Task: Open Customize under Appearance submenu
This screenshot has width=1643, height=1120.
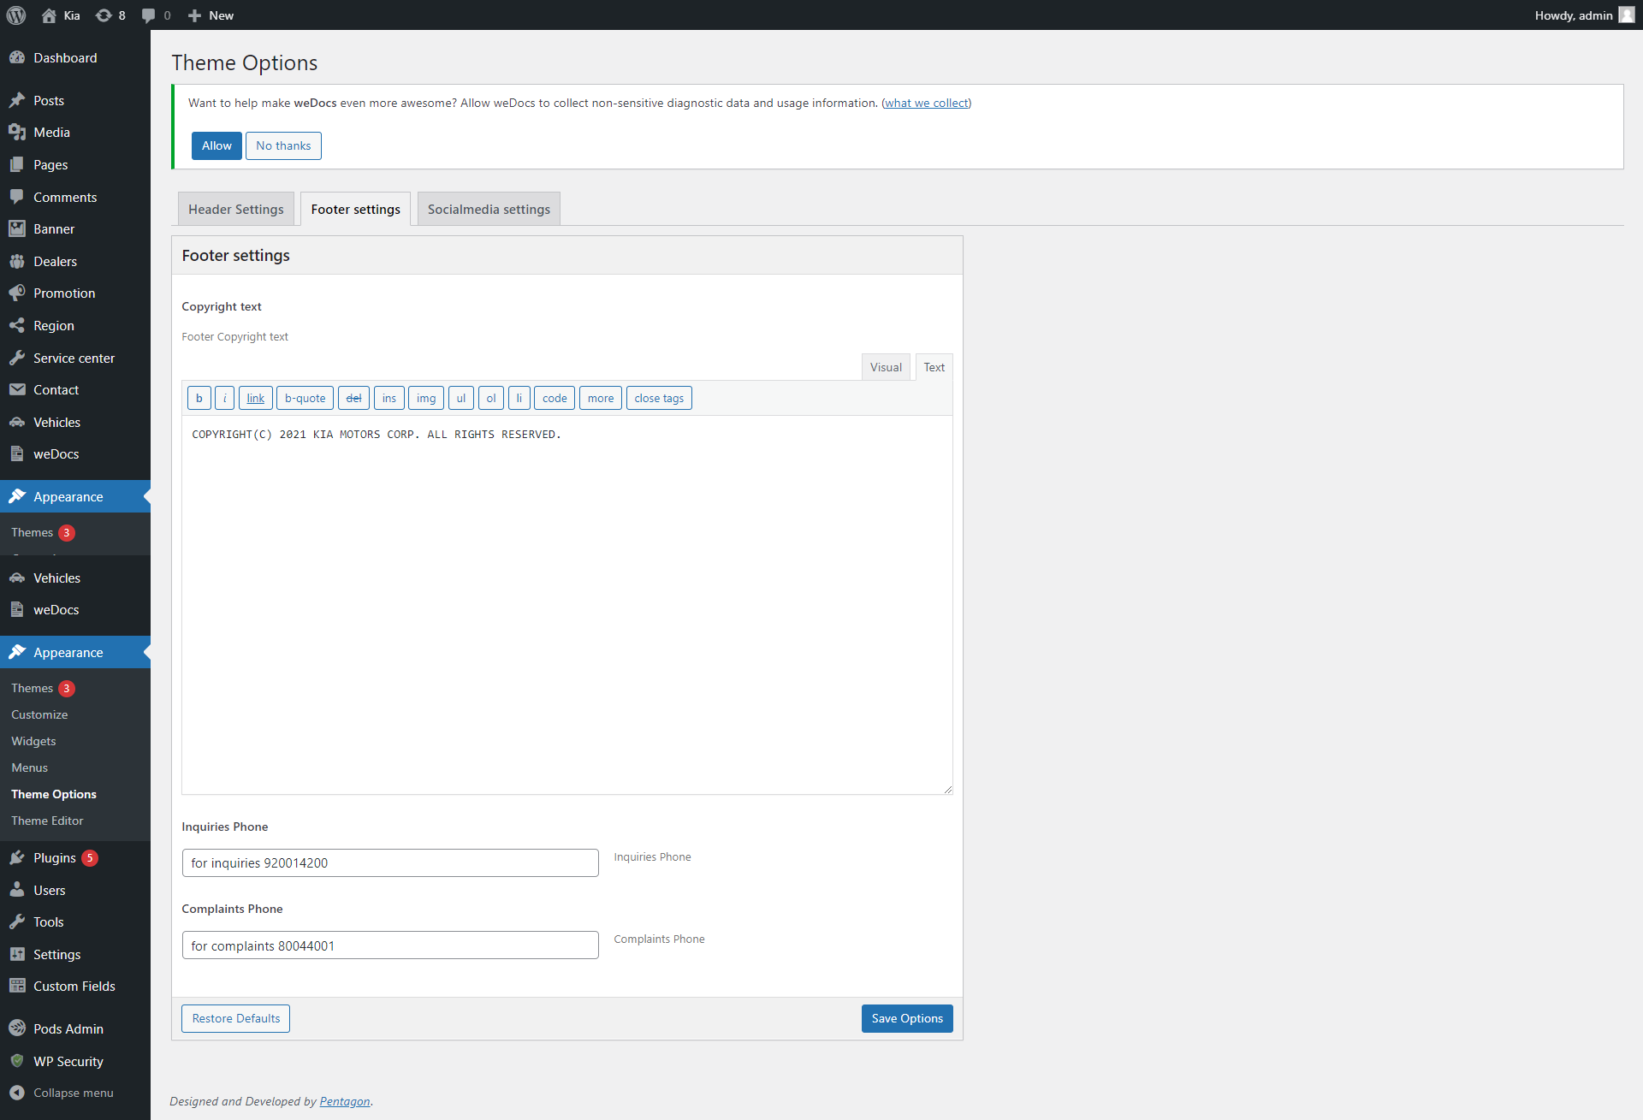Action: (39, 714)
